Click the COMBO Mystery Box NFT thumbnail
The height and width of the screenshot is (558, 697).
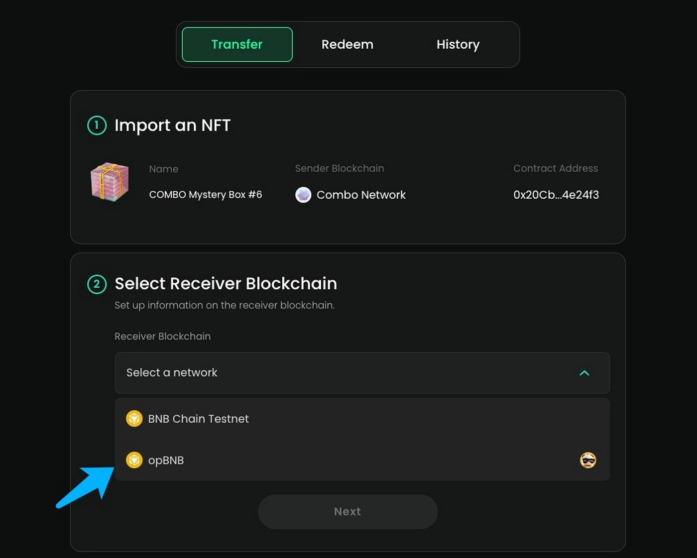(x=110, y=182)
